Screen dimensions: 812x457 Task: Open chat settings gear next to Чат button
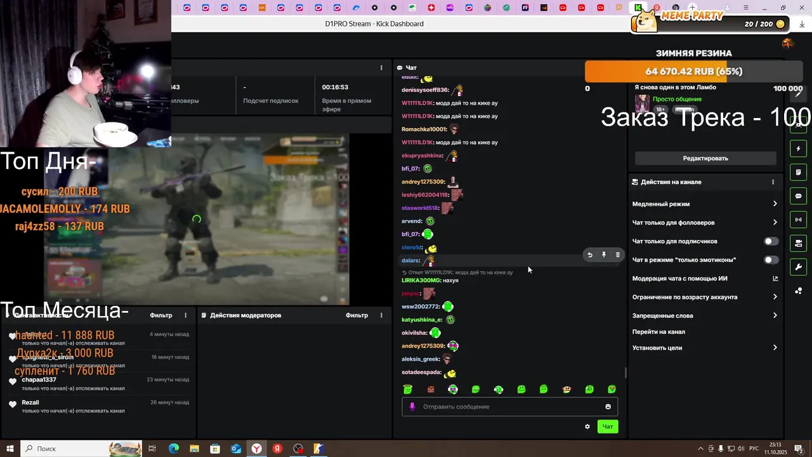click(x=587, y=427)
